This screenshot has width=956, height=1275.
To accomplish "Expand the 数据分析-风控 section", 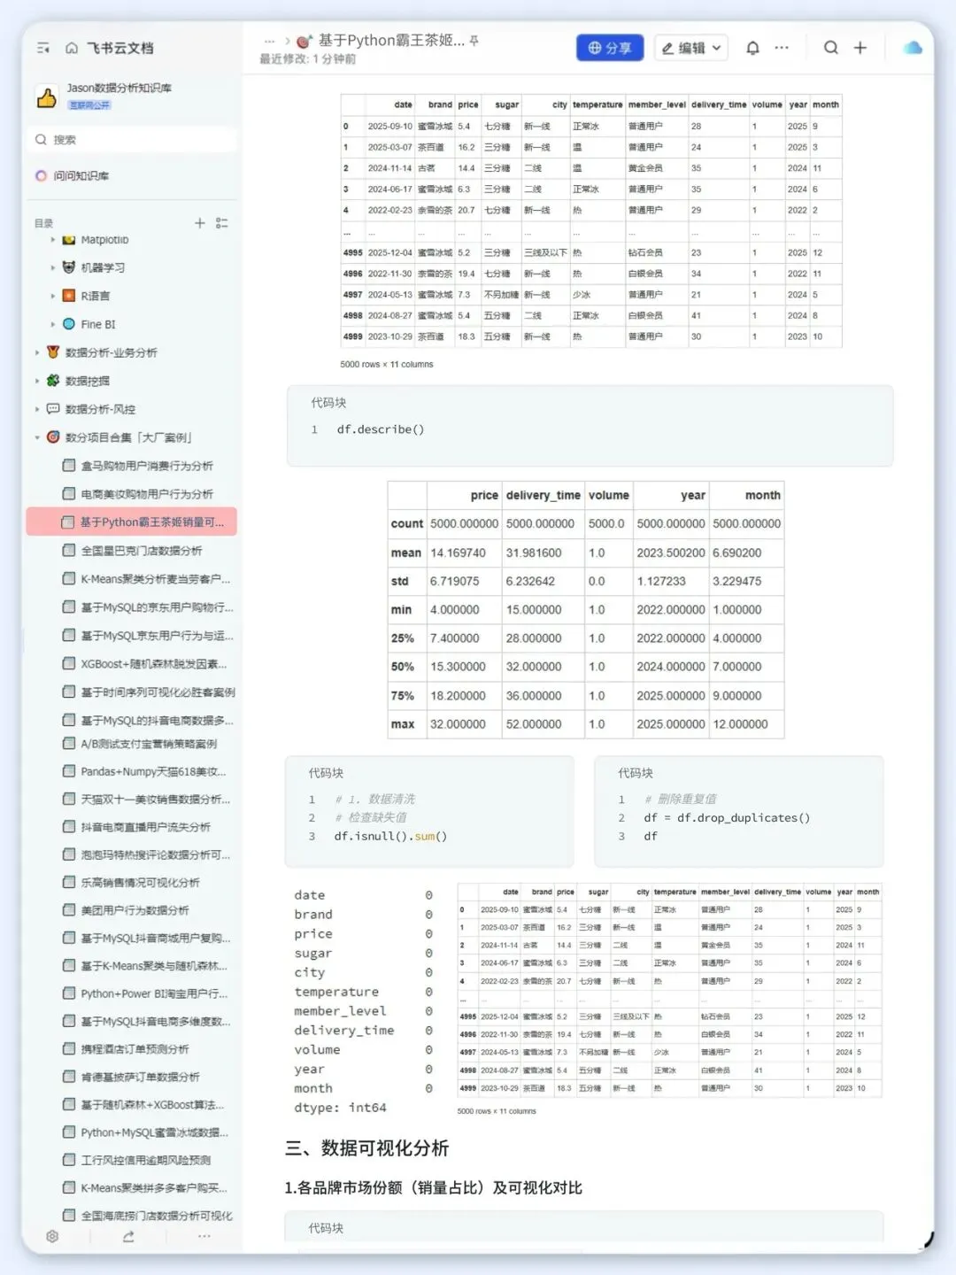I will click(x=37, y=409).
